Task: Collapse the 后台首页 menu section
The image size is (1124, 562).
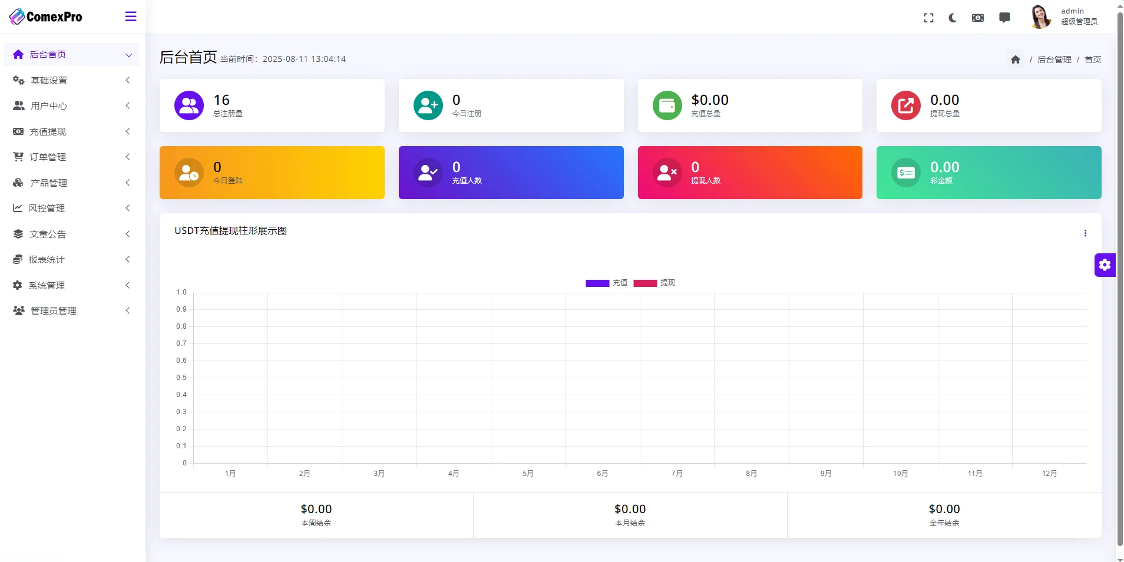Action: (71, 54)
